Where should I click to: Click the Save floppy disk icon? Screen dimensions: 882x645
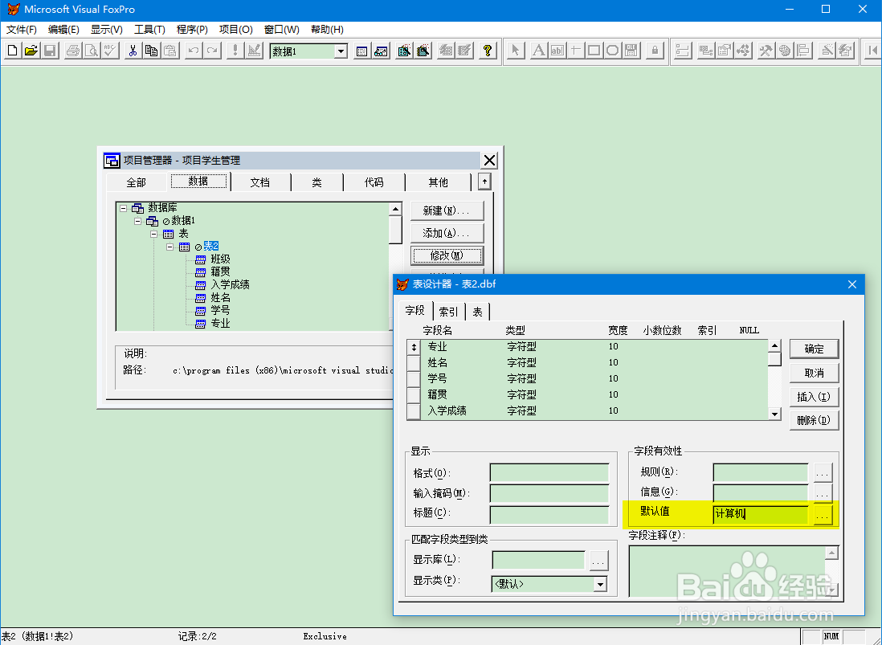click(50, 51)
